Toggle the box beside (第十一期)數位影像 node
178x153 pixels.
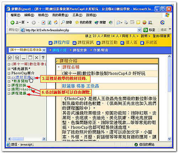(9, 64)
